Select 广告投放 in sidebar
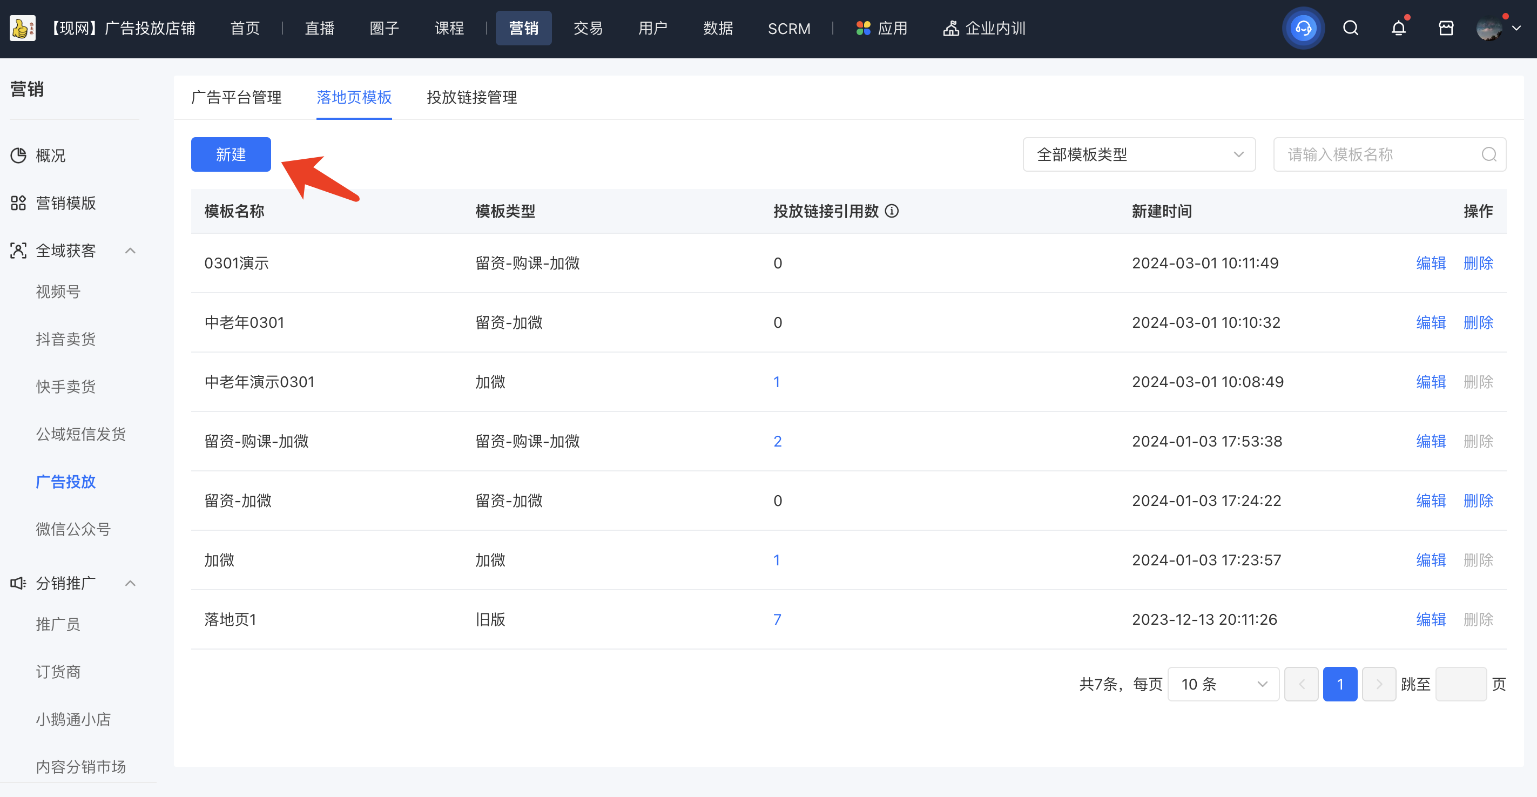The width and height of the screenshot is (1537, 797). 66,482
